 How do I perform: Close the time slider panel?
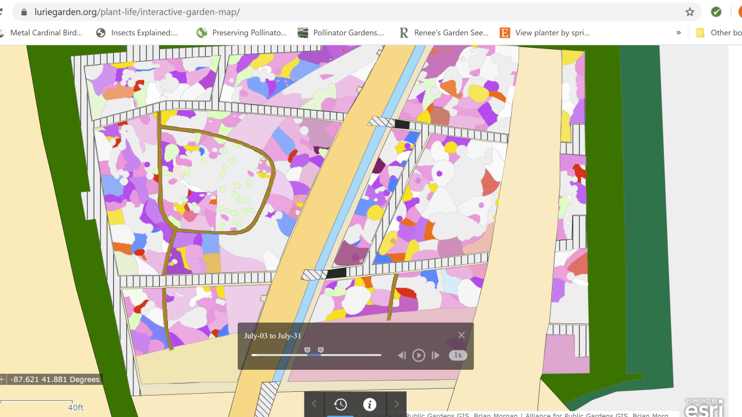point(461,335)
